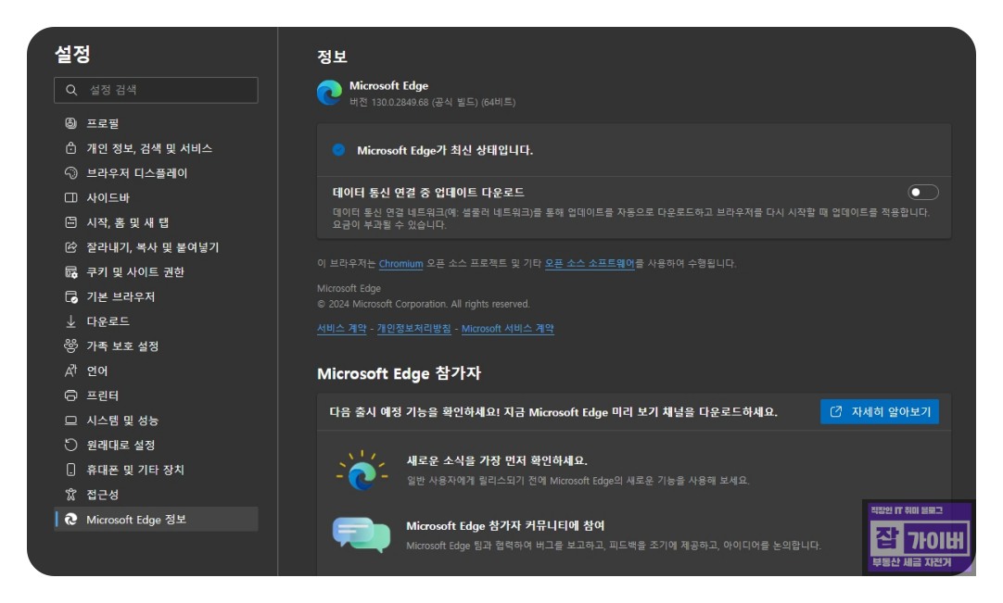Screen dimensions: 1003x603
Task: Click the blue checkmark up-to-date status icon
Action: pyautogui.click(x=338, y=150)
